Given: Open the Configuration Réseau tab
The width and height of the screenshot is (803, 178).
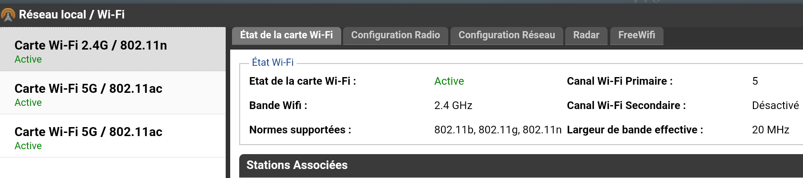Looking at the screenshot, I should (506, 36).
